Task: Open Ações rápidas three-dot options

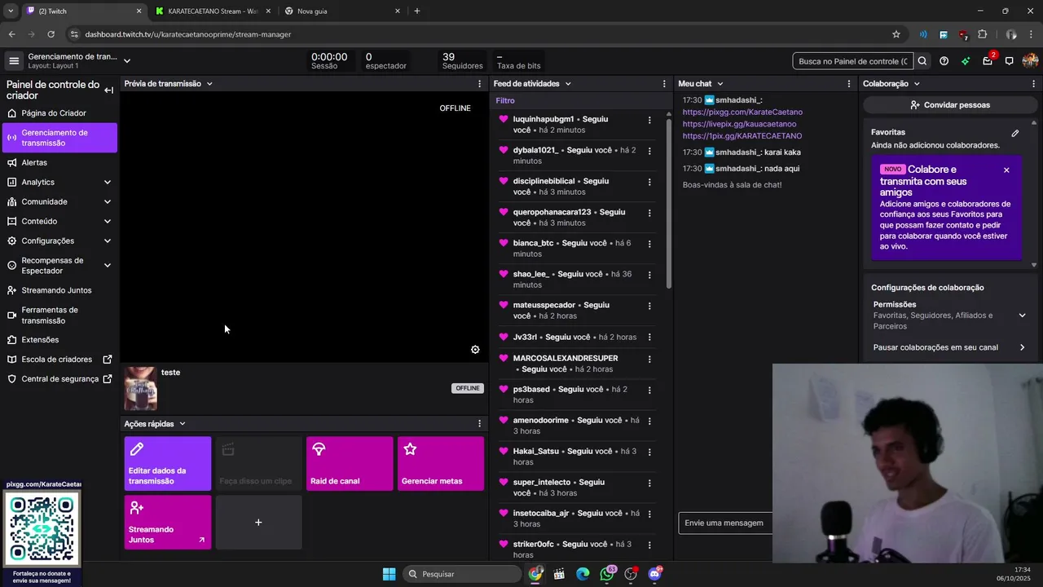Action: (479, 424)
